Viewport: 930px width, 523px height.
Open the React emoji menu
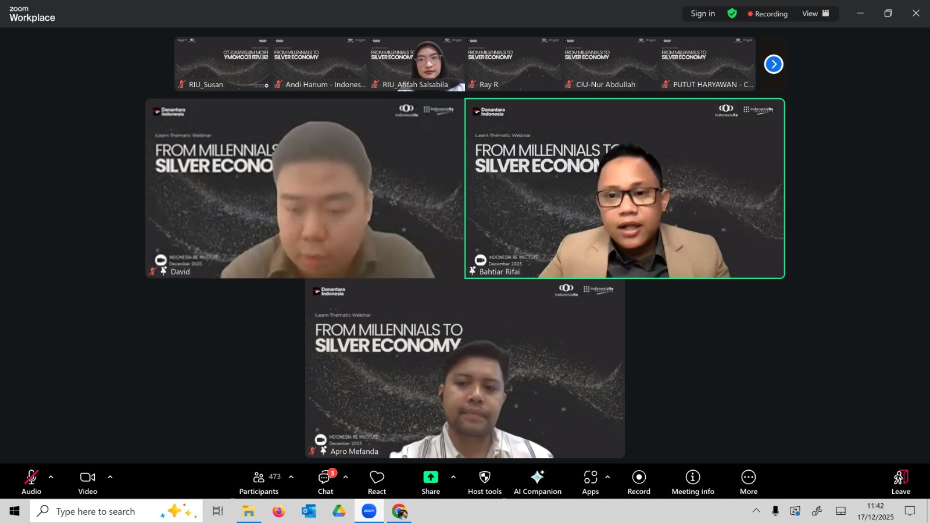pos(377,482)
